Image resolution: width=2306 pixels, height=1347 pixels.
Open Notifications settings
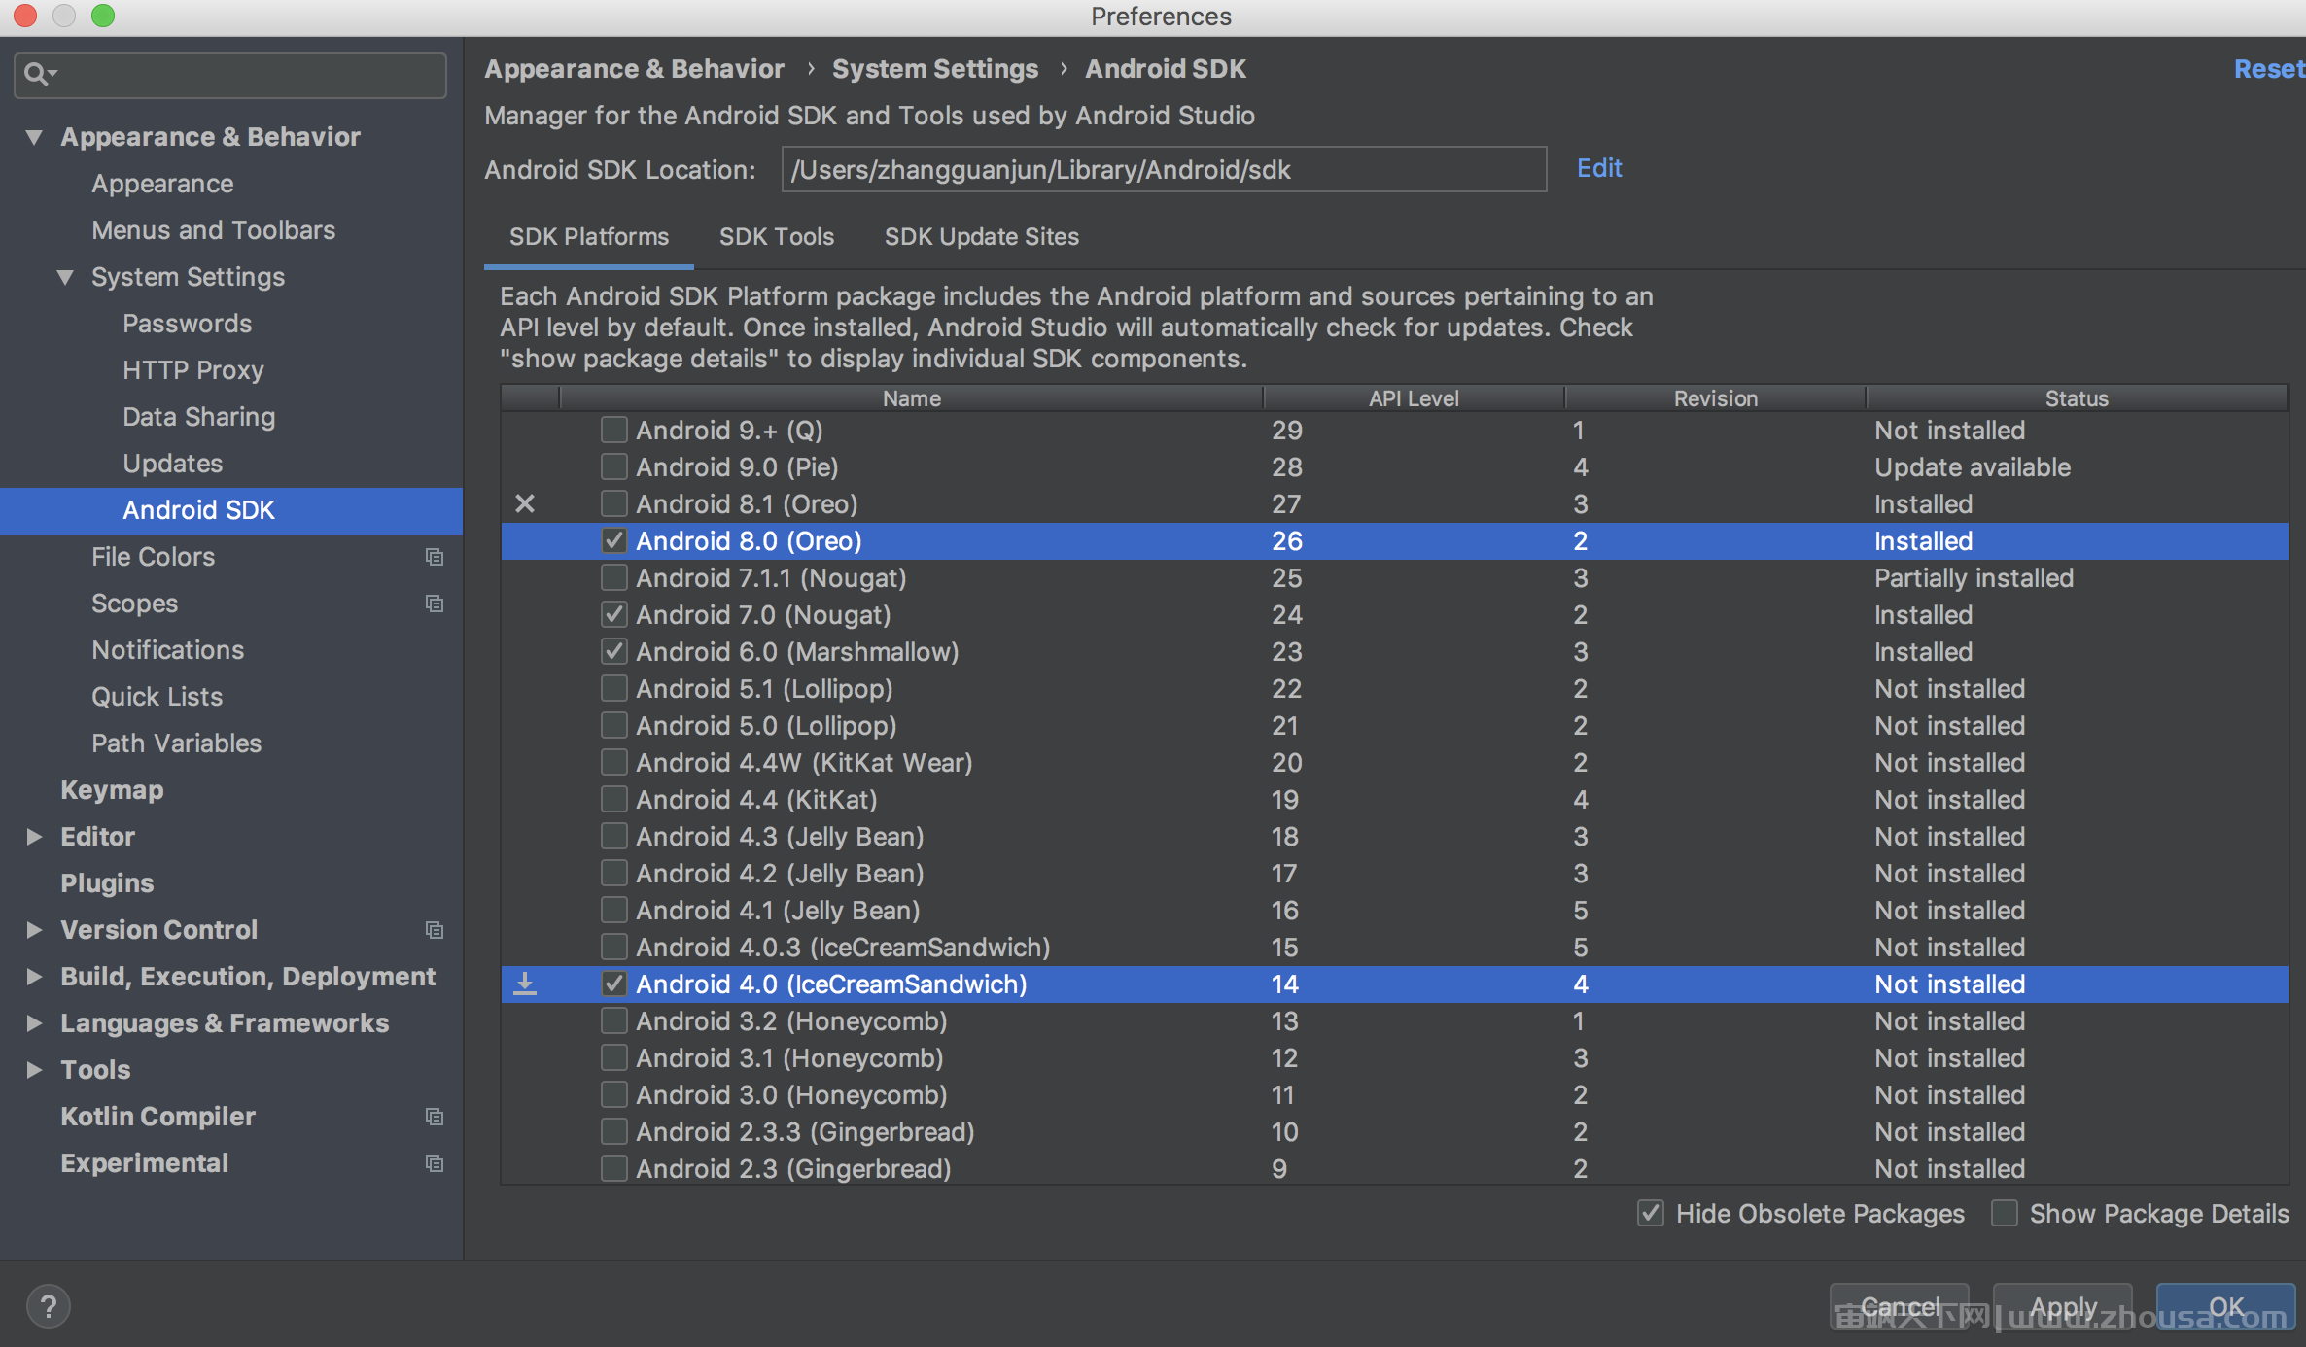tap(167, 650)
